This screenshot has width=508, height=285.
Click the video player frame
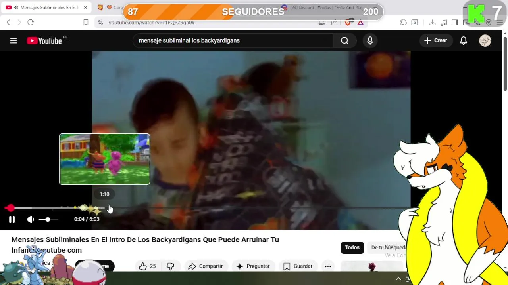pyautogui.click(x=251, y=140)
